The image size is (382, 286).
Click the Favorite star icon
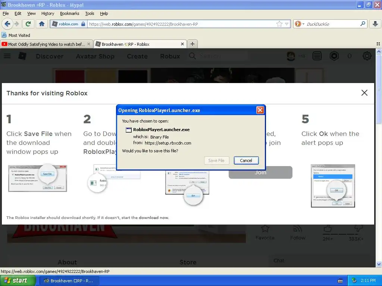point(265,229)
